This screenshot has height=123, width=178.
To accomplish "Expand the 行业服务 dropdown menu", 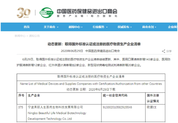I will 100,27.
